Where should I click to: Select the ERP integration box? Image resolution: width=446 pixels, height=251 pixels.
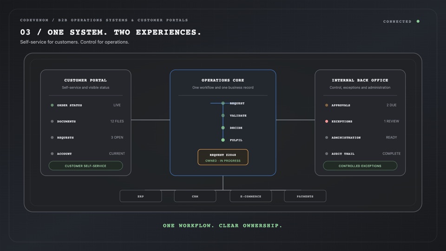[141, 196]
